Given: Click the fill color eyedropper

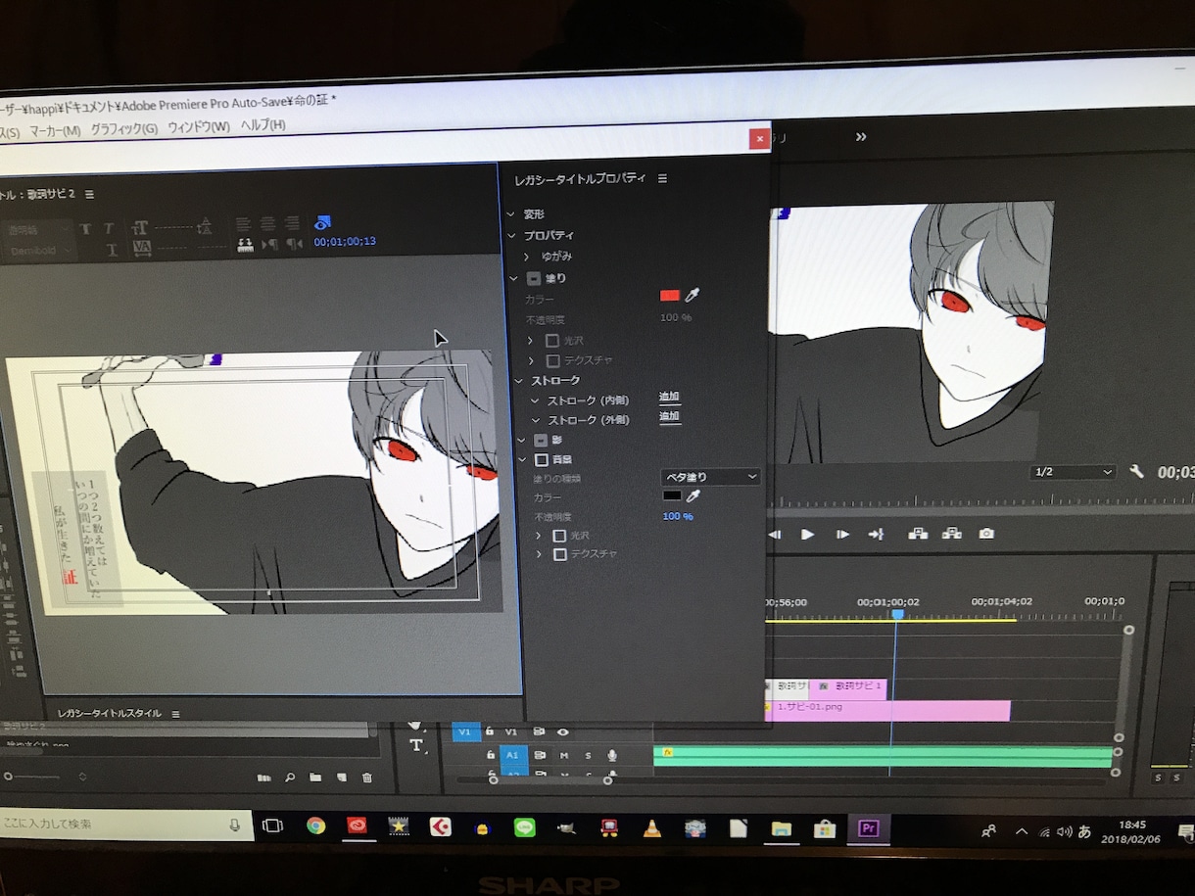Looking at the screenshot, I should pyautogui.click(x=692, y=295).
